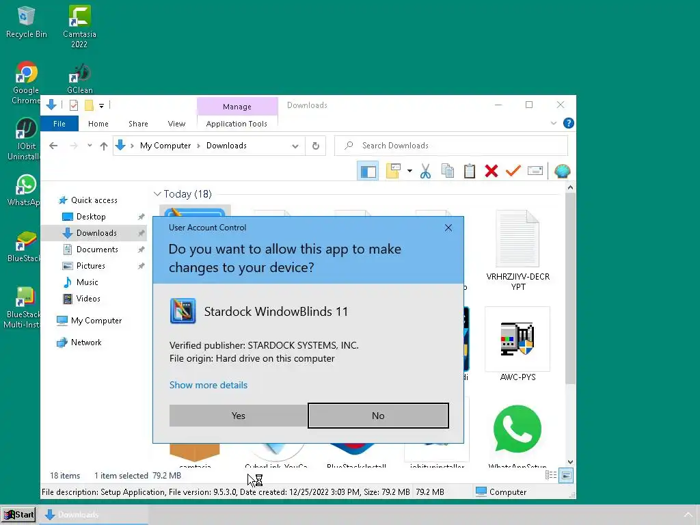700x525 pixels.
Task: Select Network in the navigation pane
Action: [x=85, y=342]
